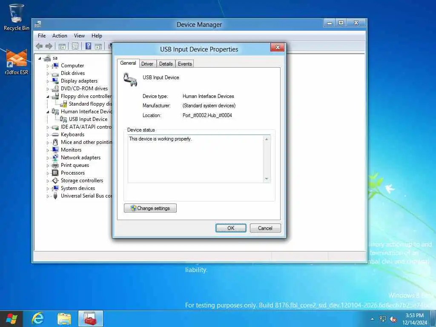Click the Change settings button
The width and height of the screenshot is (436, 327).
tap(150, 208)
